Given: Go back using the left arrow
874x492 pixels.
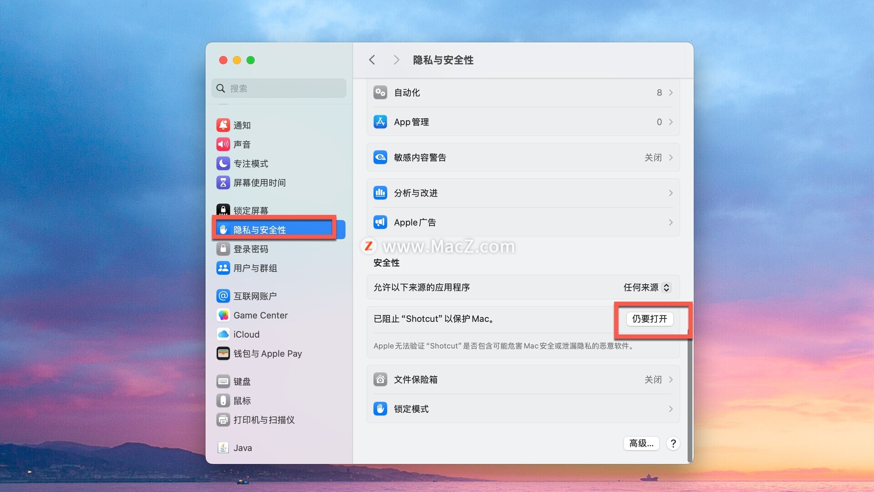Looking at the screenshot, I should click(x=372, y=60).
